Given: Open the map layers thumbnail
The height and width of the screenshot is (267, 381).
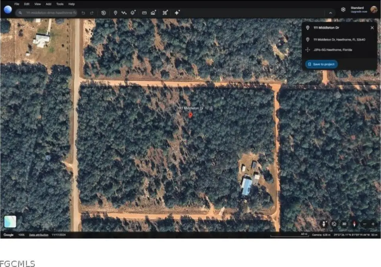Looking at the screenshot, I should (x=10, y=221).
